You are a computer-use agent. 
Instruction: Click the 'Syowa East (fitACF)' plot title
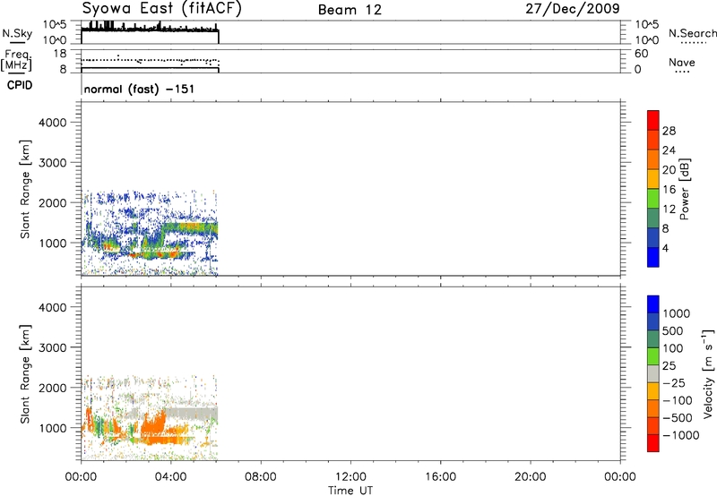pyautogui.click(x=161, y=9)
